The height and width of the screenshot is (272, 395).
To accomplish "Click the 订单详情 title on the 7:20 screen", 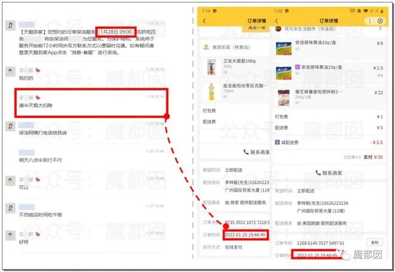I will (329, 21).
